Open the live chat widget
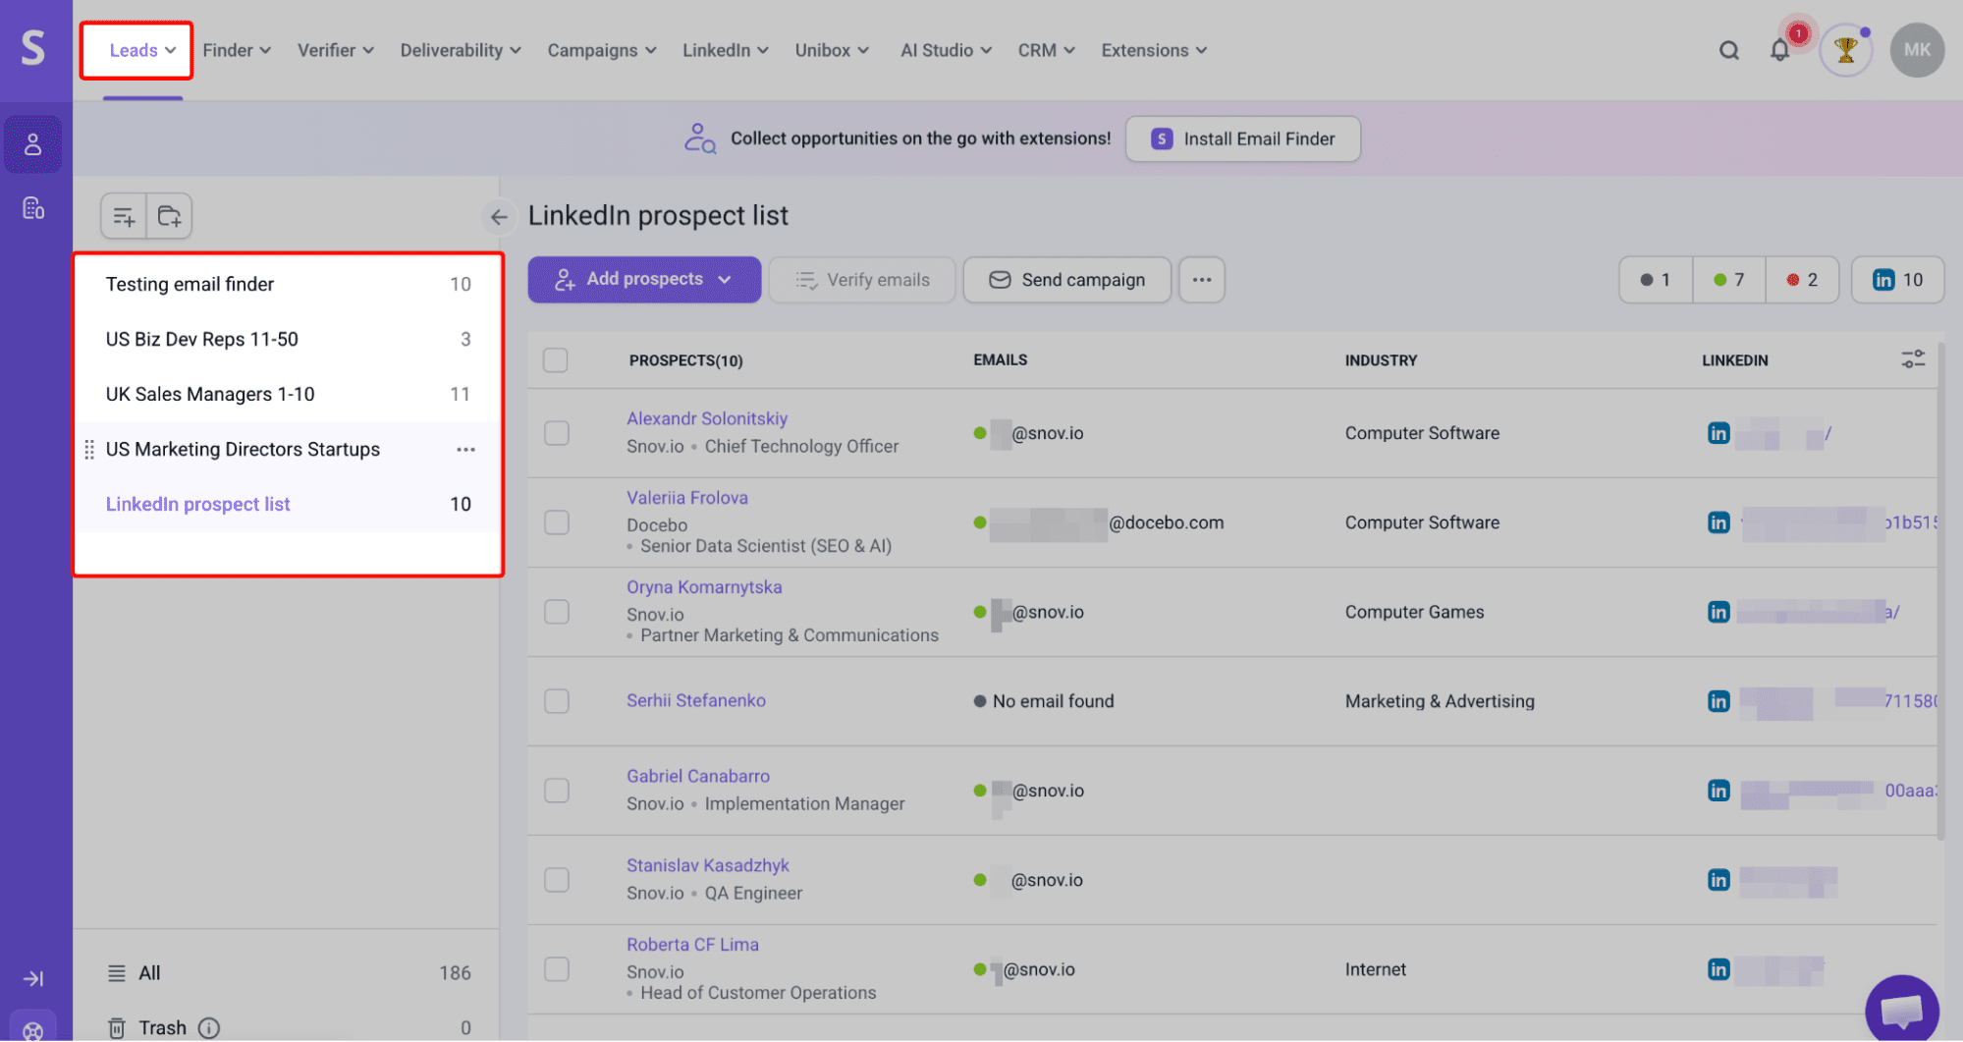The image size is (1963, 1042). 1901,1009
